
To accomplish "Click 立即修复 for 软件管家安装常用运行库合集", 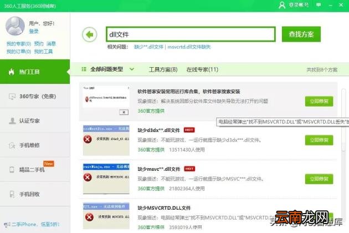I will (319, 101).
